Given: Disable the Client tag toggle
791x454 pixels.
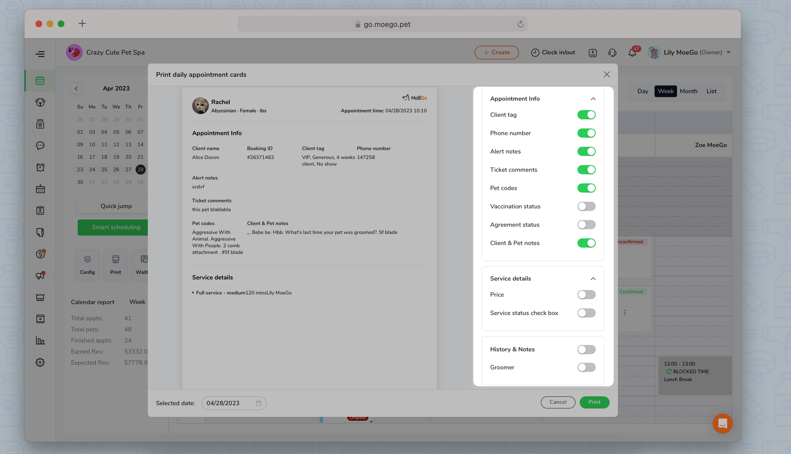Looking at the screenshot, I should (586, 115).
